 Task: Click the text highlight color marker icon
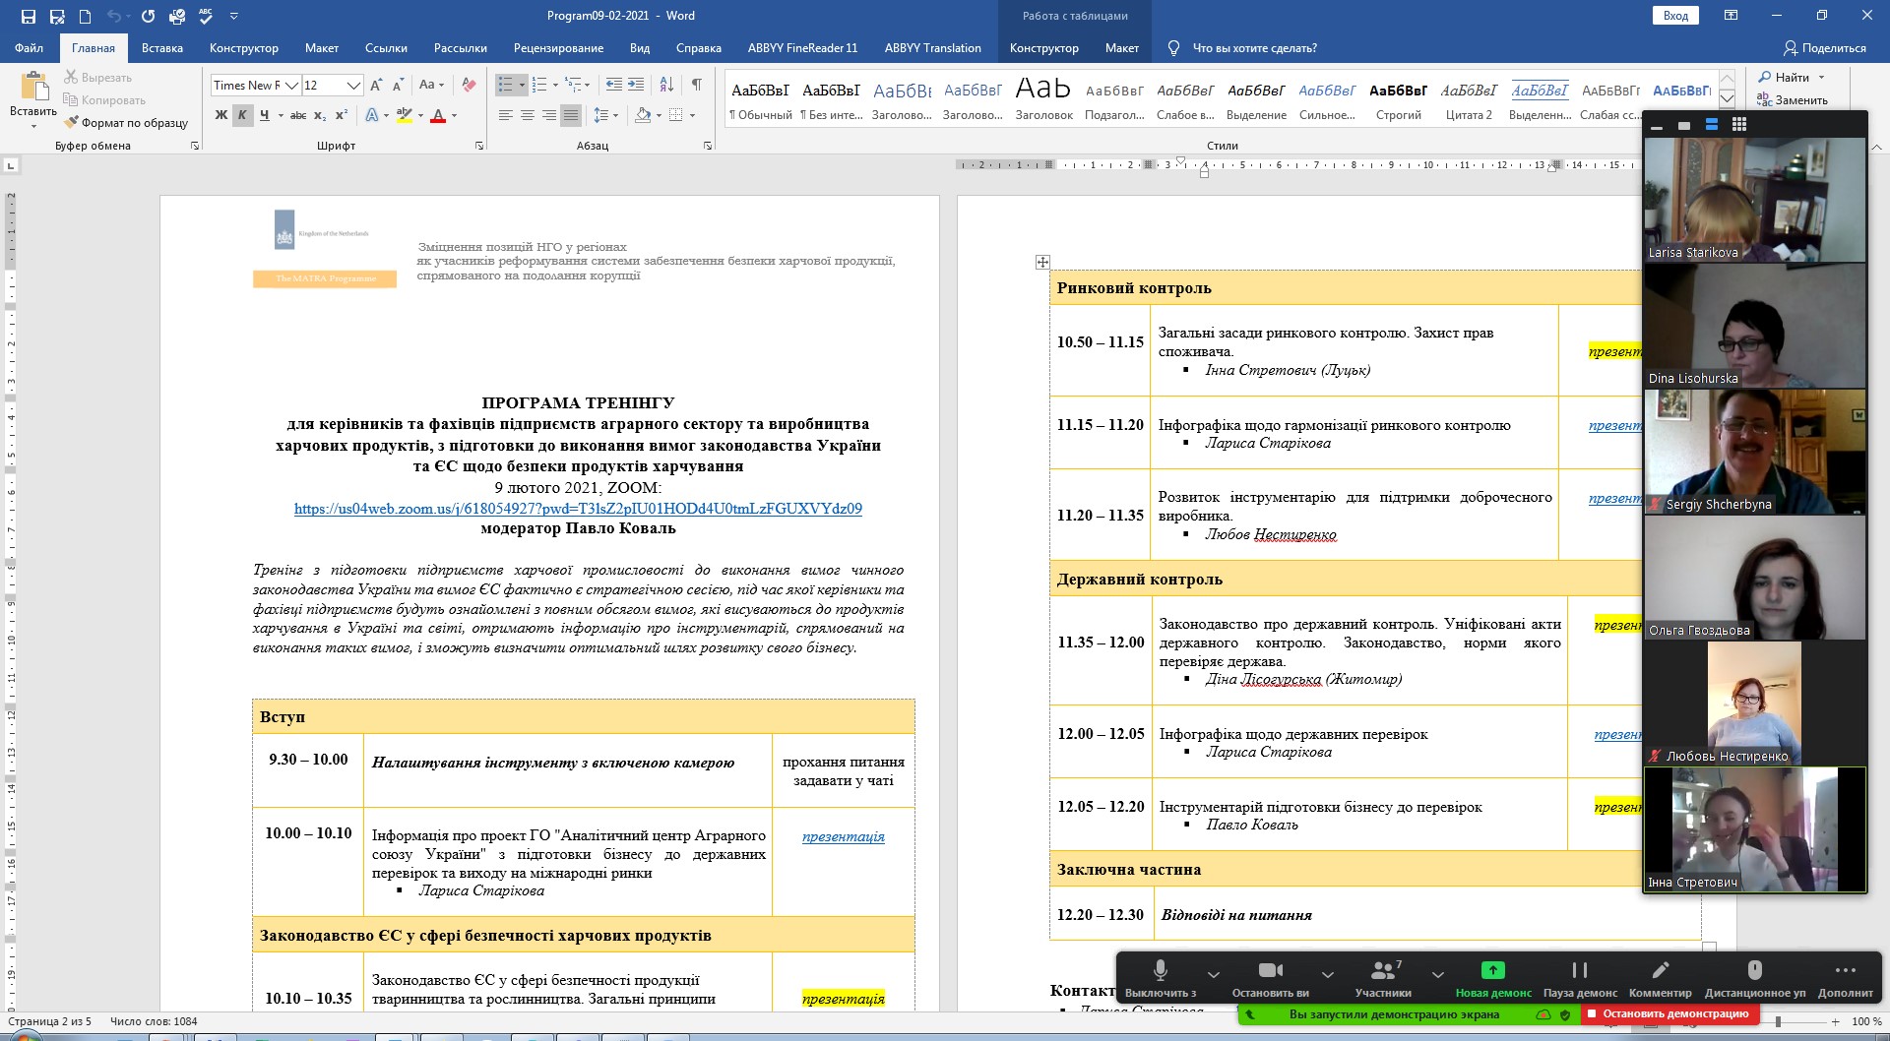[x=404, y=115]
